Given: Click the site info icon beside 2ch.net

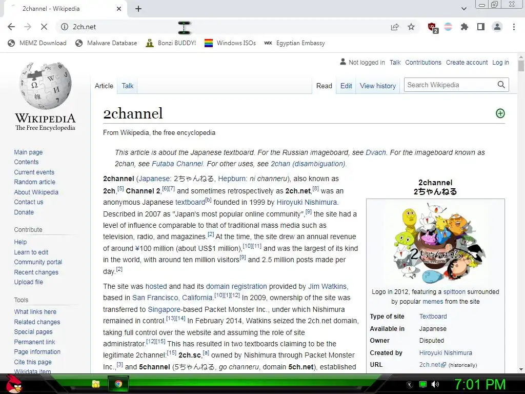Looking at the screenshot, I should pyautogui.click(x=65, y=27).
